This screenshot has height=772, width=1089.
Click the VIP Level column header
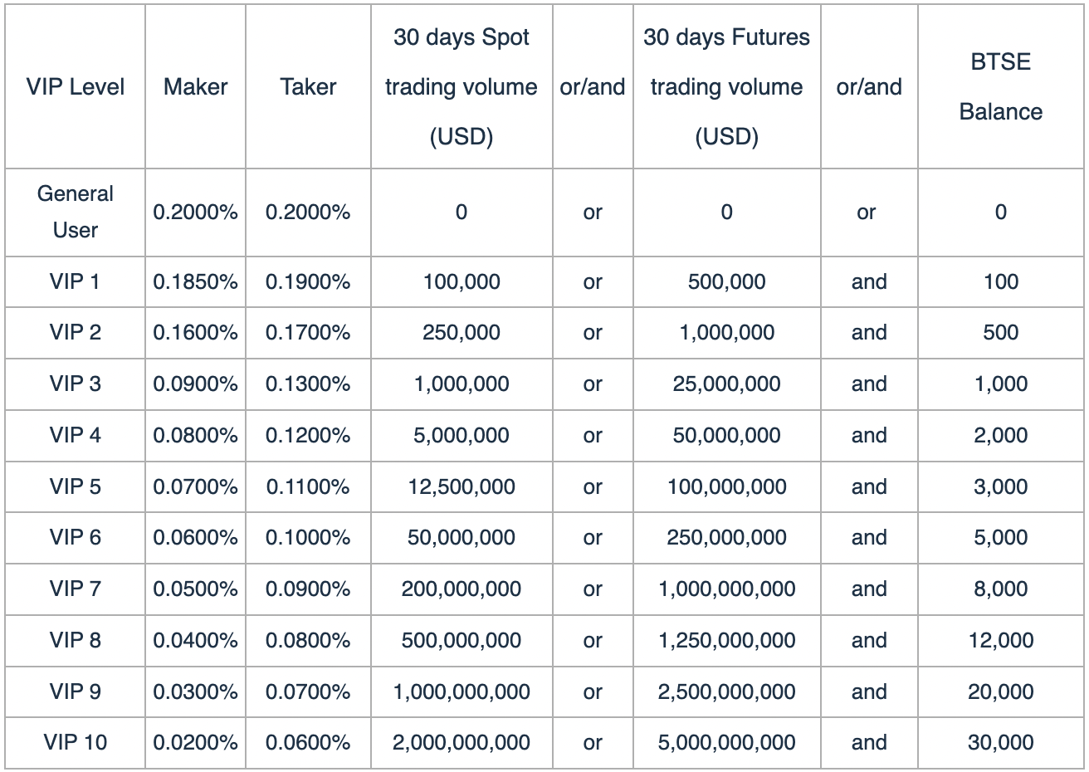coord(75,87)
